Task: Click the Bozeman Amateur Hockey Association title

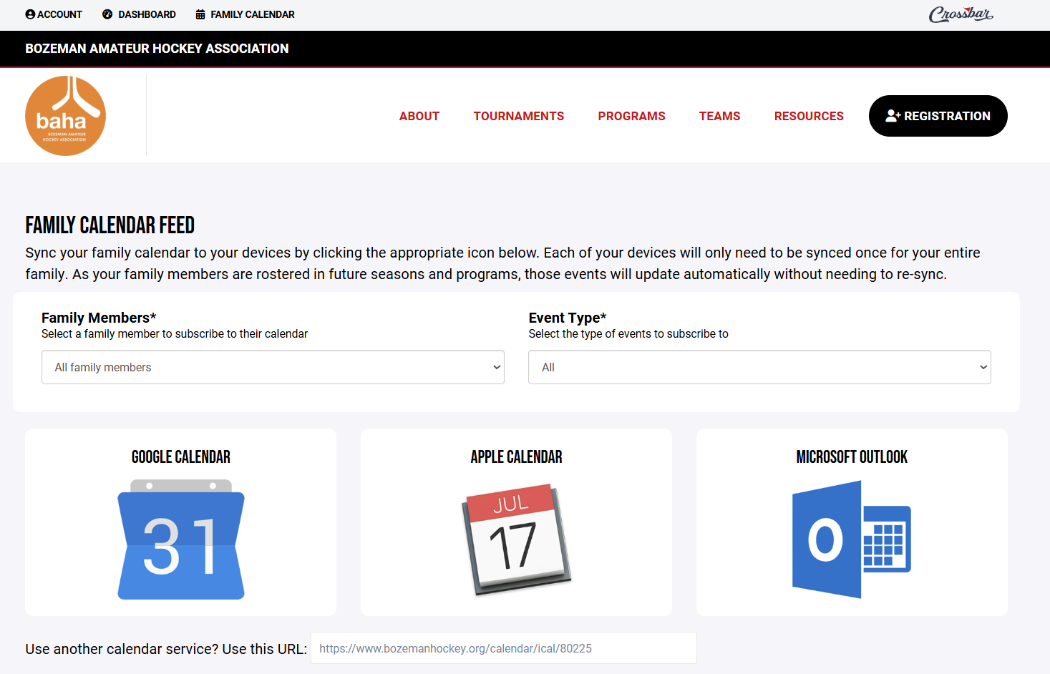Action: click(x=157, y=49)
